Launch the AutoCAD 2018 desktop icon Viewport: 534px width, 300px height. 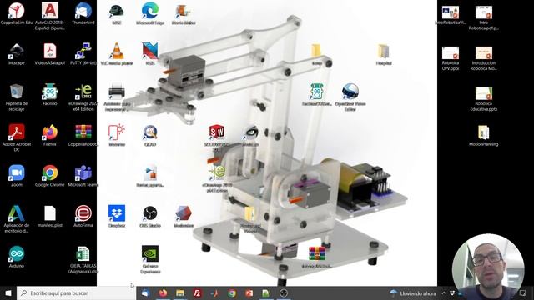(x=50, y=16)
